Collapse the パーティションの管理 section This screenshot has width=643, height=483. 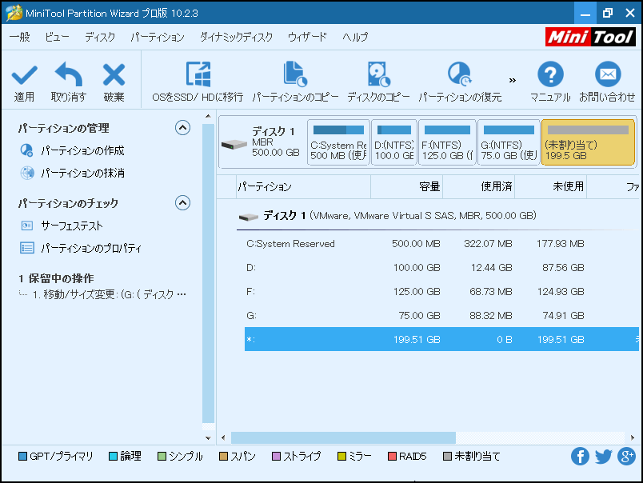(x=182, y=128)
